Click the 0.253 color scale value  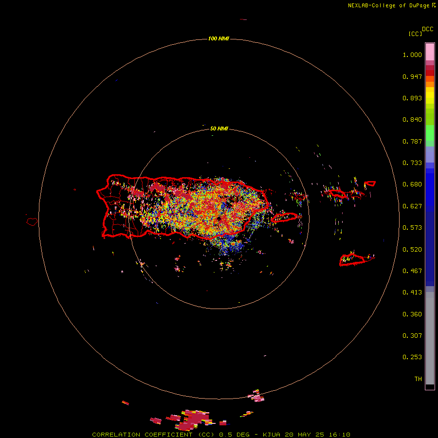412,357
